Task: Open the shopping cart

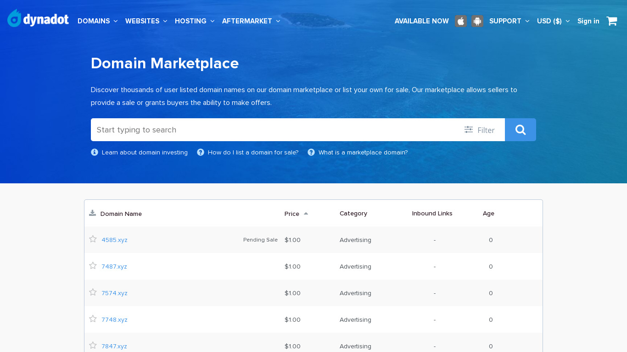Action: [611, 21]
